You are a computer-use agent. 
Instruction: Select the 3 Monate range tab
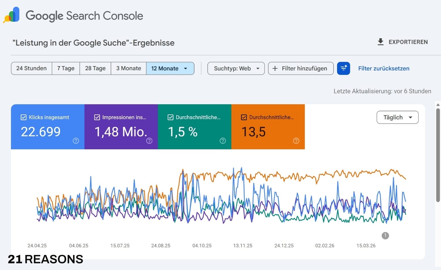(x=129, y=68)
